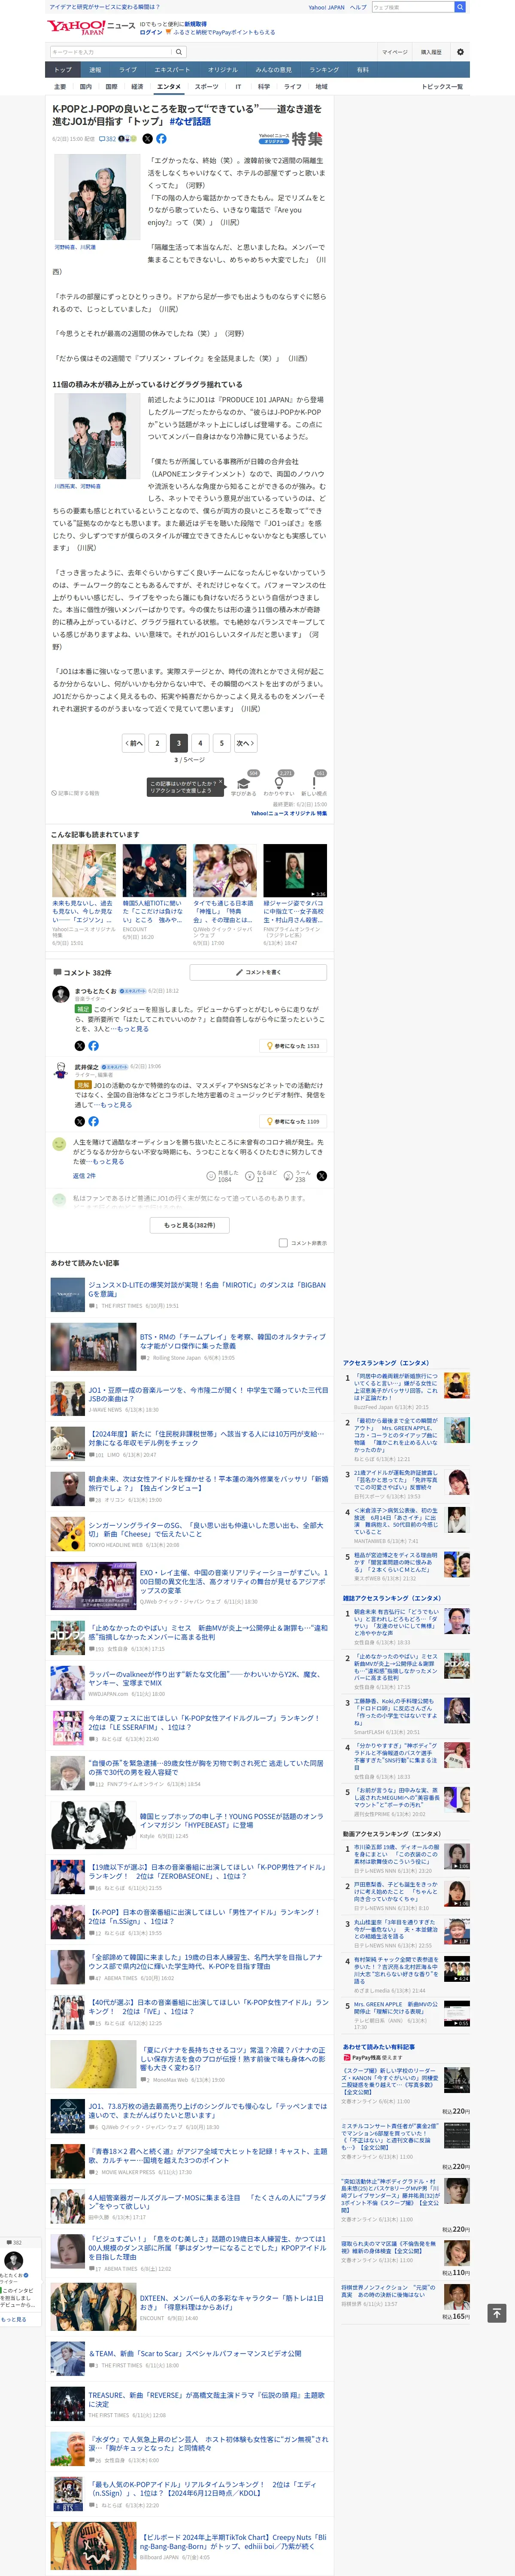Click 記事に関する報告 report icon

(x=76, y=793)
